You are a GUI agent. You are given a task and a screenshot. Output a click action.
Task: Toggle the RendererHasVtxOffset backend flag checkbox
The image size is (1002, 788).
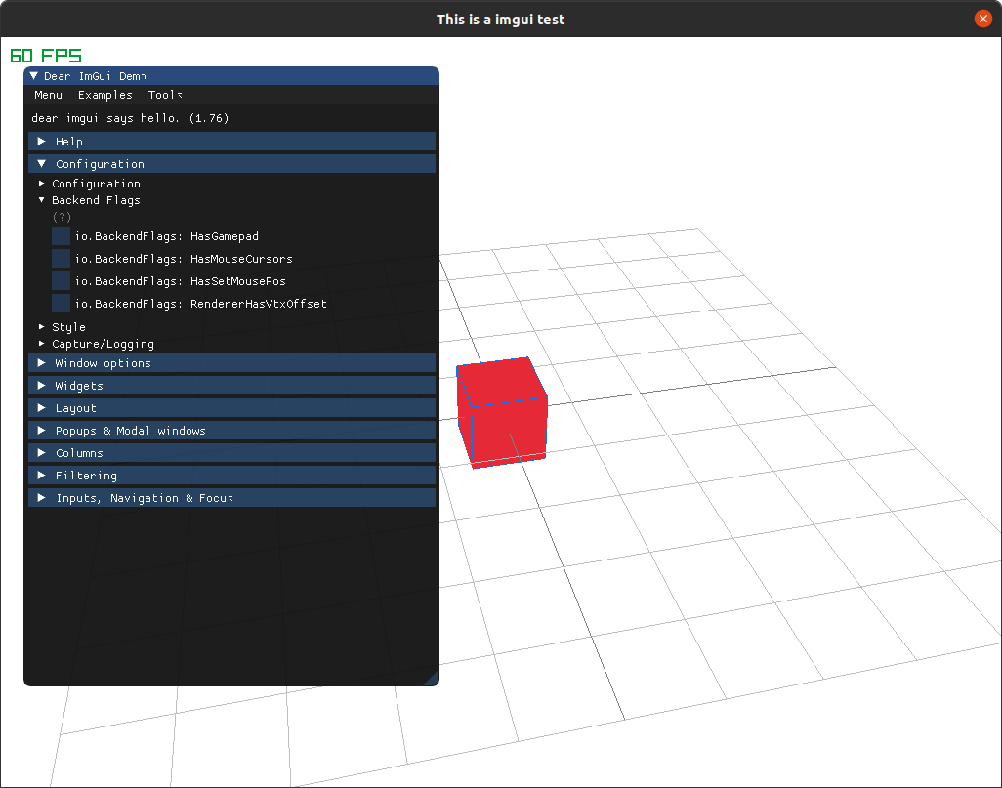(62, 303)
